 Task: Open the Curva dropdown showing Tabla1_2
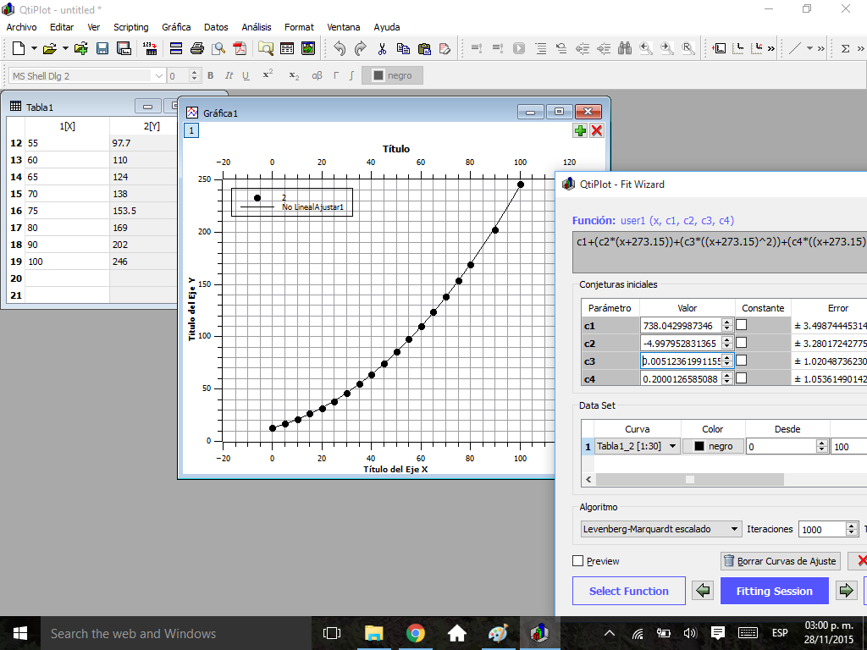[x=638, y=446]
